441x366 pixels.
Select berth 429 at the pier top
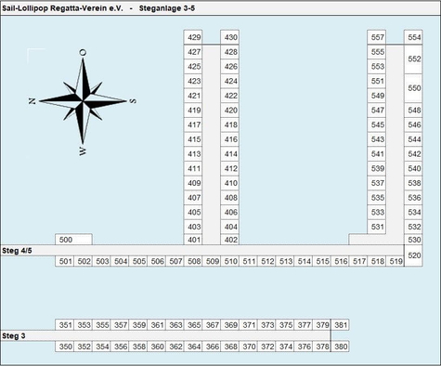[x=193, y=37]
